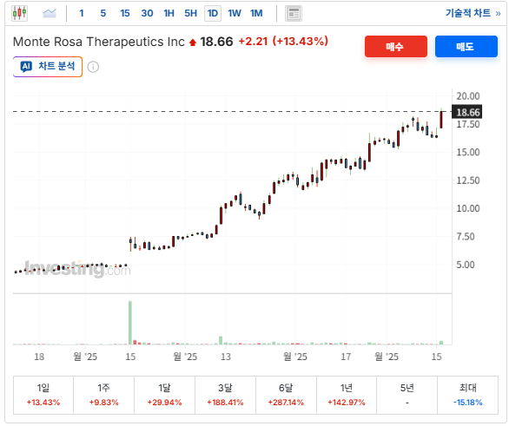Select the 1W interval

235,13
